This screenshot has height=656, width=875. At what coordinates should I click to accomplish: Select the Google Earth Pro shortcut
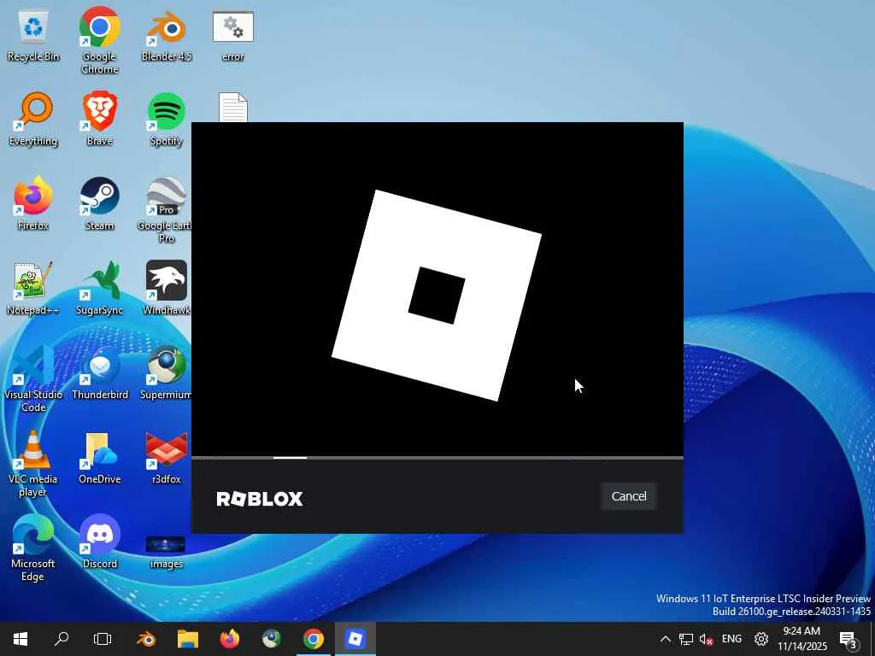pos(165,210)
